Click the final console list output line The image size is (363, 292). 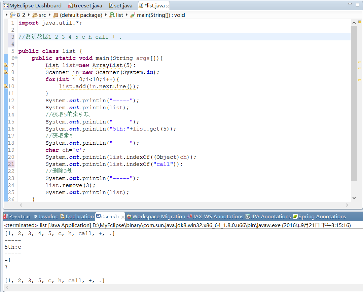55,281
